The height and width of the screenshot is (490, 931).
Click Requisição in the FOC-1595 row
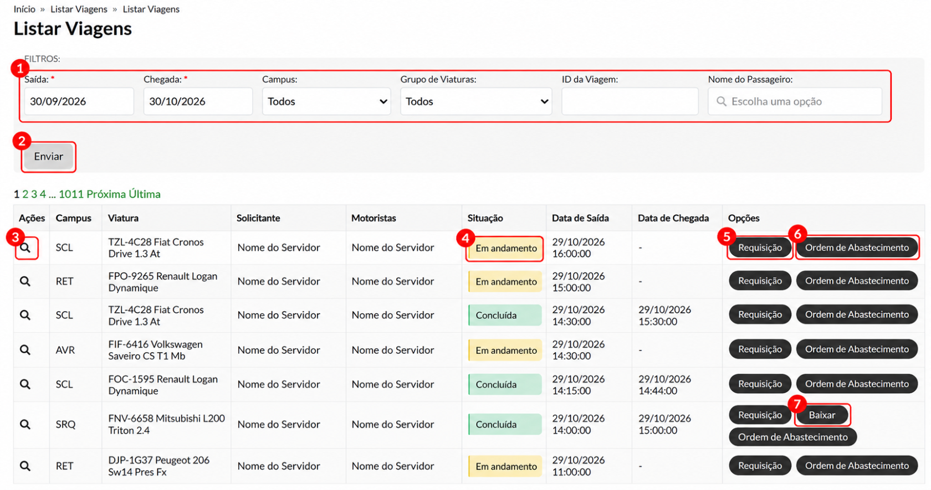point(760,384)
